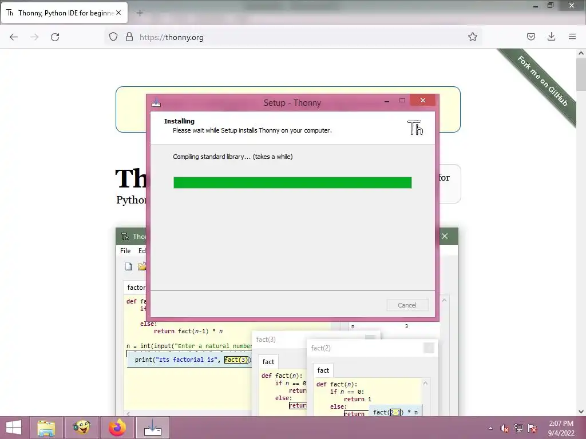Viewport: 586px width, 439px height.
Task: Select the Thonny, Python IDE tab
Action: click(64, 13)
